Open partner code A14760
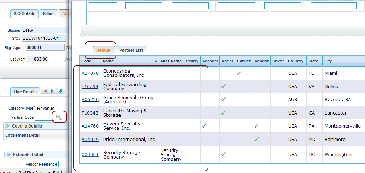The height and width of the screenshot is (173, 365). 90,126
